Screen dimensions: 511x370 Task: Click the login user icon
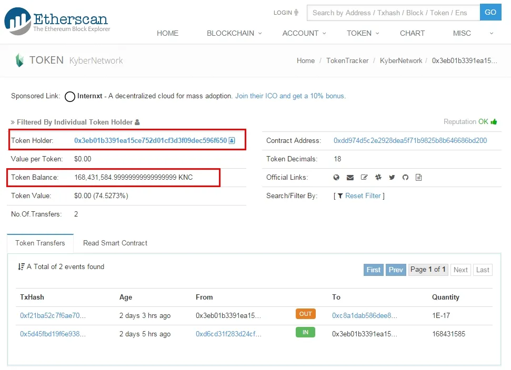(296, 13)
